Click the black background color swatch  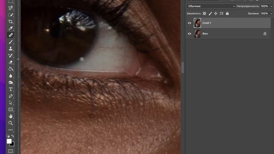12,145
